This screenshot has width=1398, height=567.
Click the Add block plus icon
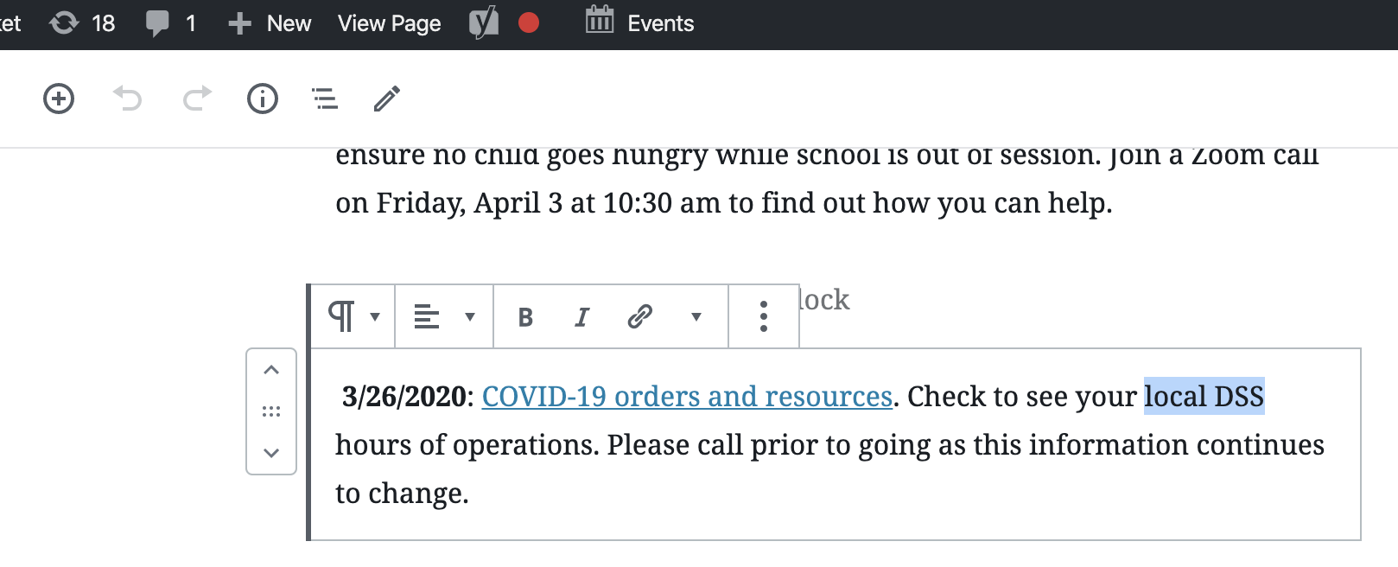(x=59, y=99)
